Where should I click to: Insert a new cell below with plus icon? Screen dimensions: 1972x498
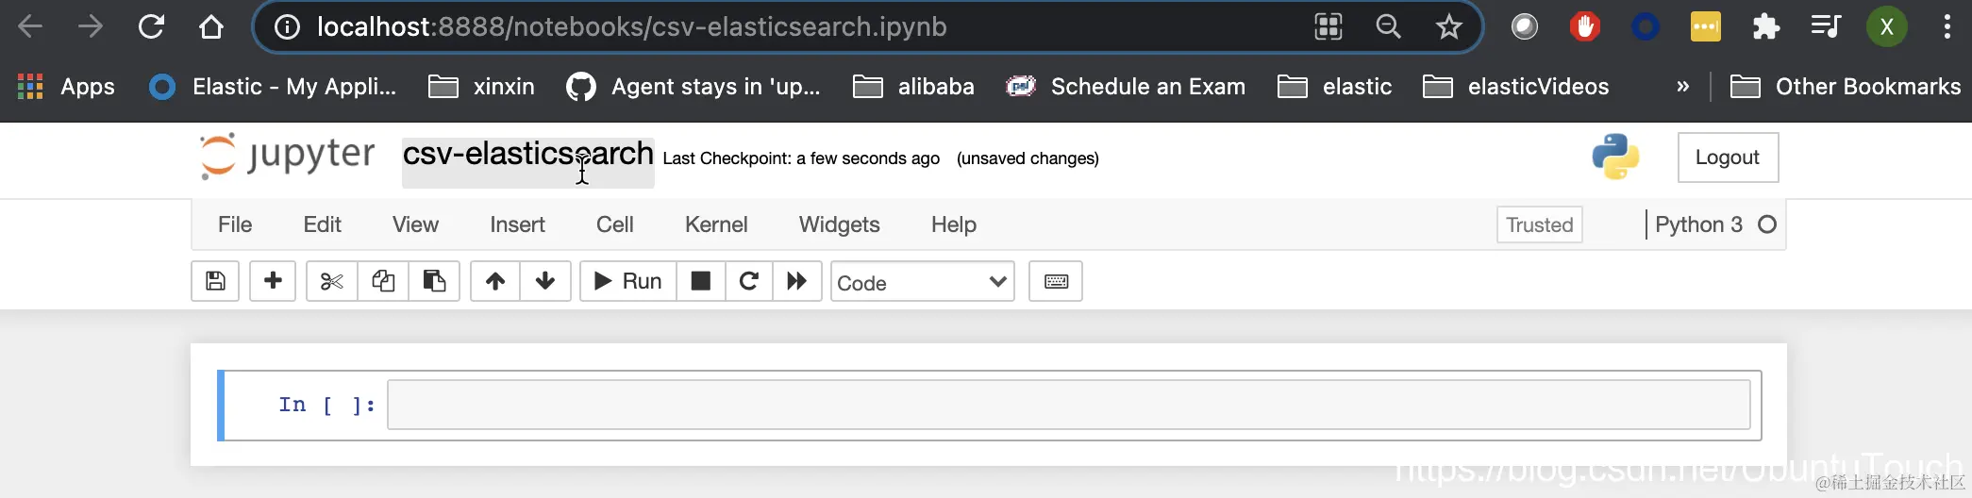click(x=273, y=281)
